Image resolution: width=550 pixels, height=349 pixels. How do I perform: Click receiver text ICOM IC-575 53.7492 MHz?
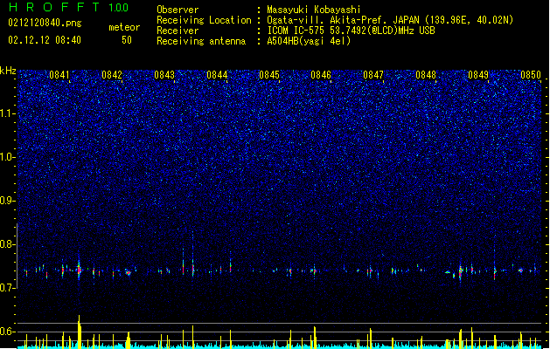click(351, 31)
